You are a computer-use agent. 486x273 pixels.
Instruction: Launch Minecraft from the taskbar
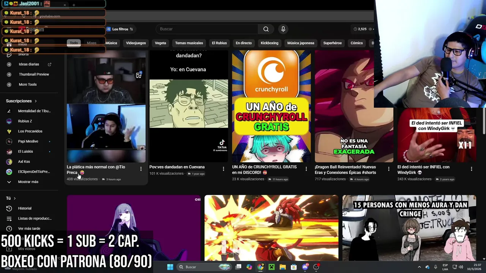coord(271,267)
